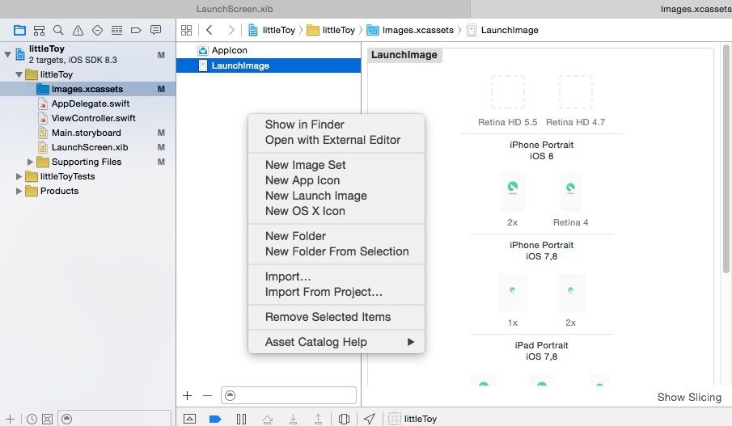Go forward with the right chevron
The height and width of the screenshot is (426, 732).
pyautogui.click(x=231, y=30)
